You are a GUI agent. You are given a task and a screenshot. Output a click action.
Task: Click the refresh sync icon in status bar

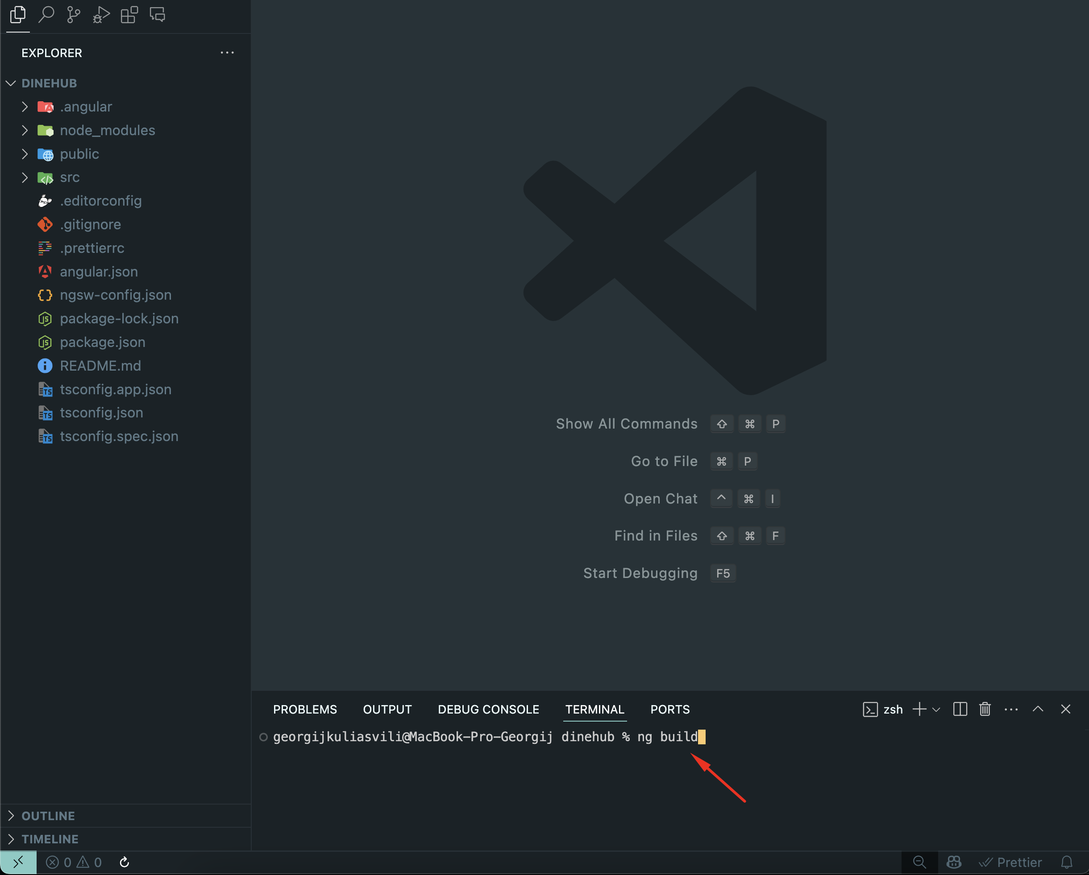coord(125,863)
